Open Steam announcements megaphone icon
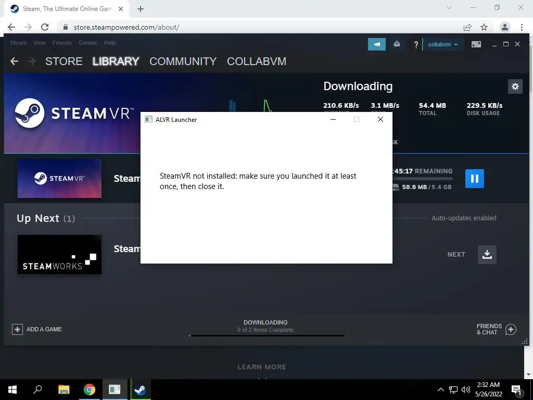Screen dimensions: 533x400 coord(377,44)
